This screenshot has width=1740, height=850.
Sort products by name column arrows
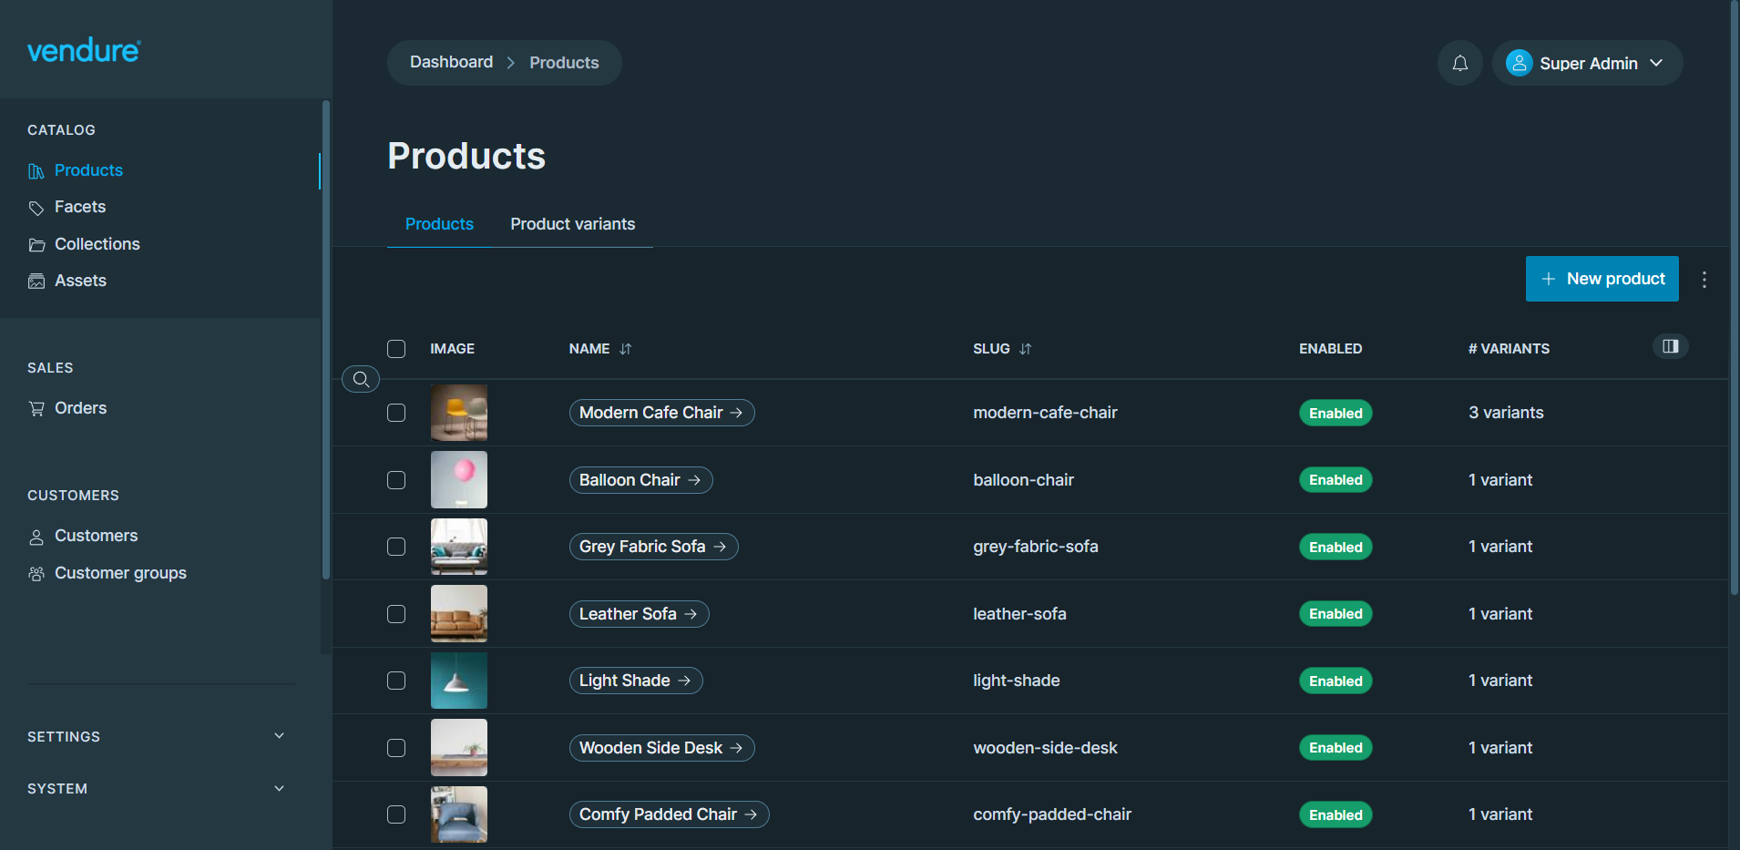click(x=625, y=349)
